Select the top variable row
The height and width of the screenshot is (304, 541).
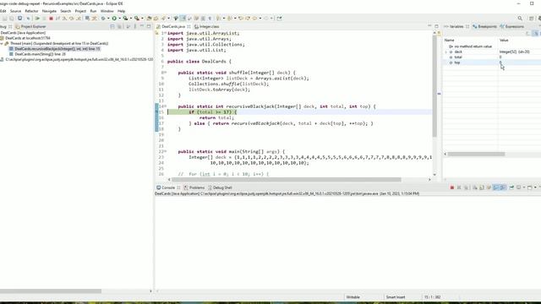pos(492,62)
